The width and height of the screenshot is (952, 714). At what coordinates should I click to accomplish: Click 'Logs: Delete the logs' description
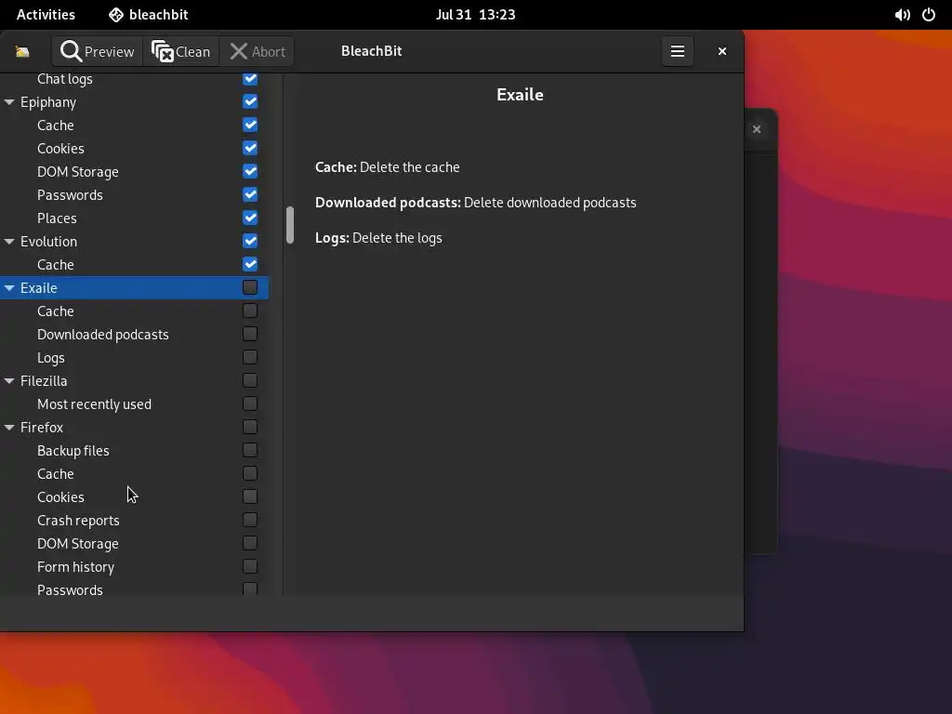click(378, 238)
